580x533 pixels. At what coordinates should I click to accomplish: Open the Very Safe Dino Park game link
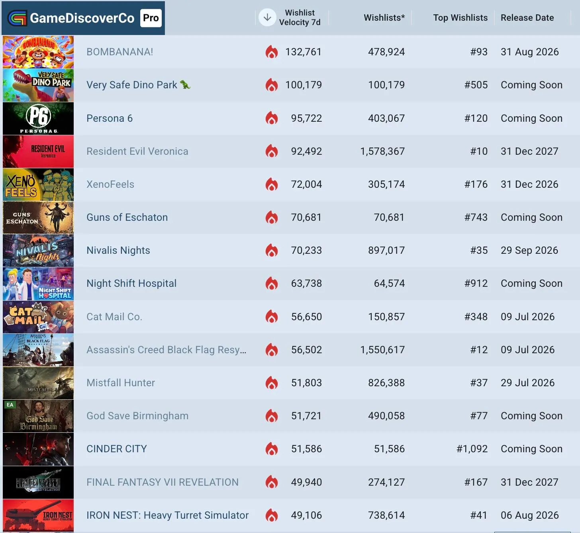(x=138, y=85)
